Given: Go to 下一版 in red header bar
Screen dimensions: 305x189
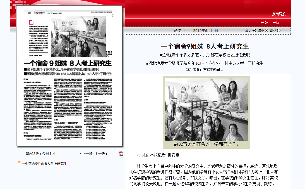Looking at the screenshot, I should (274, 22).
